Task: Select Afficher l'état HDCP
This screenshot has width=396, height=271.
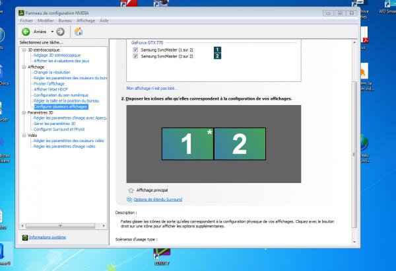Action: (x=51, y=89)
